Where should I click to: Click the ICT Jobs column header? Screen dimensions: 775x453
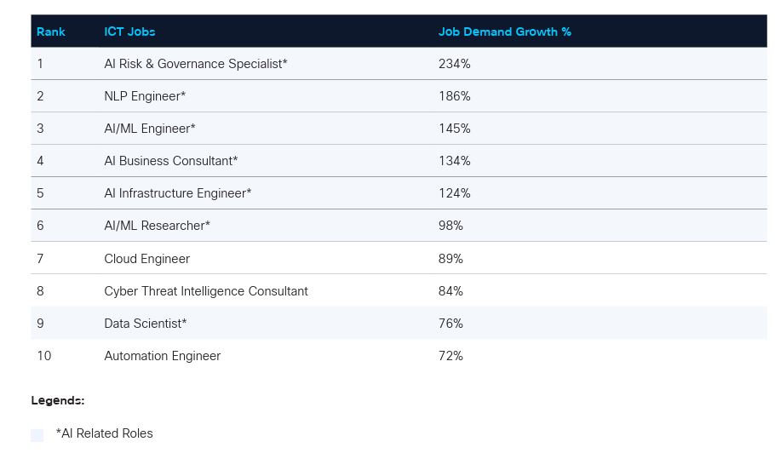[129, 32]
